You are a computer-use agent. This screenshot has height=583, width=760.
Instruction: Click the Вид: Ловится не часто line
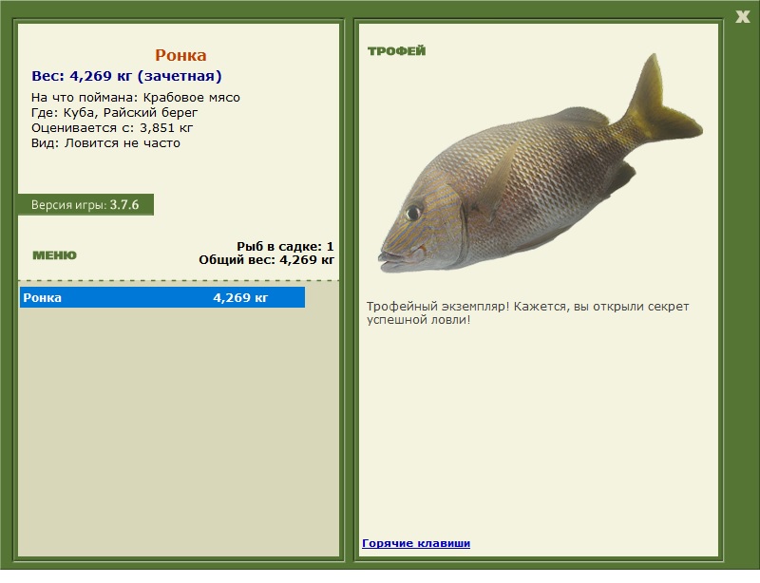(x=105, y=143)
